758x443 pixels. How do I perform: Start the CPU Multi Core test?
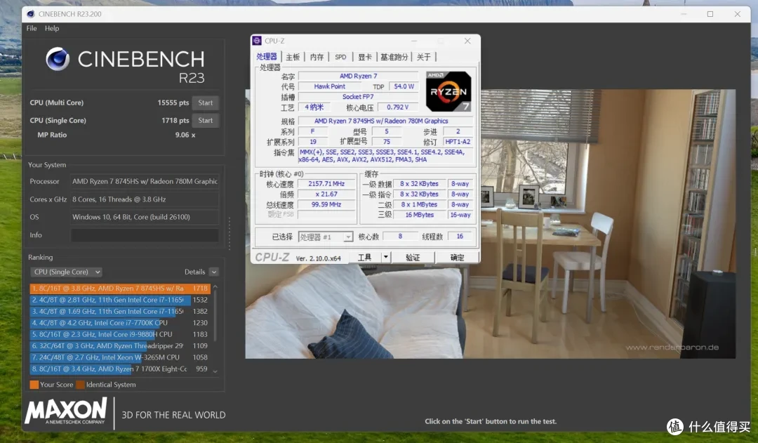click(x=206, y=103)
